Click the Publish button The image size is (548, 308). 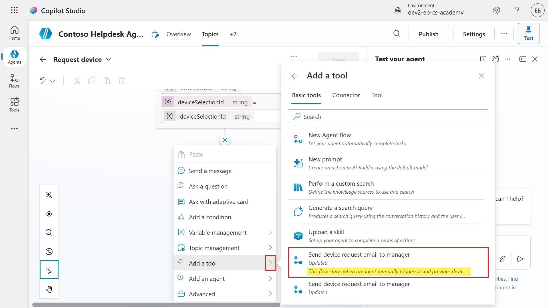point(428,34)
